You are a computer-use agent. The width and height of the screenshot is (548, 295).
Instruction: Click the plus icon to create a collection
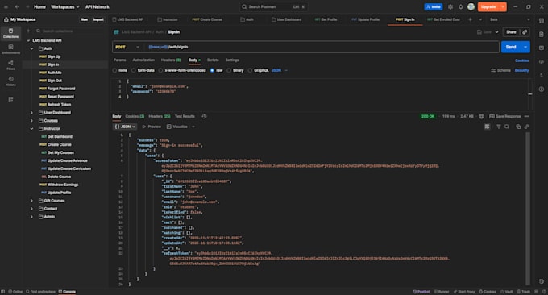[x=28, y=31]
